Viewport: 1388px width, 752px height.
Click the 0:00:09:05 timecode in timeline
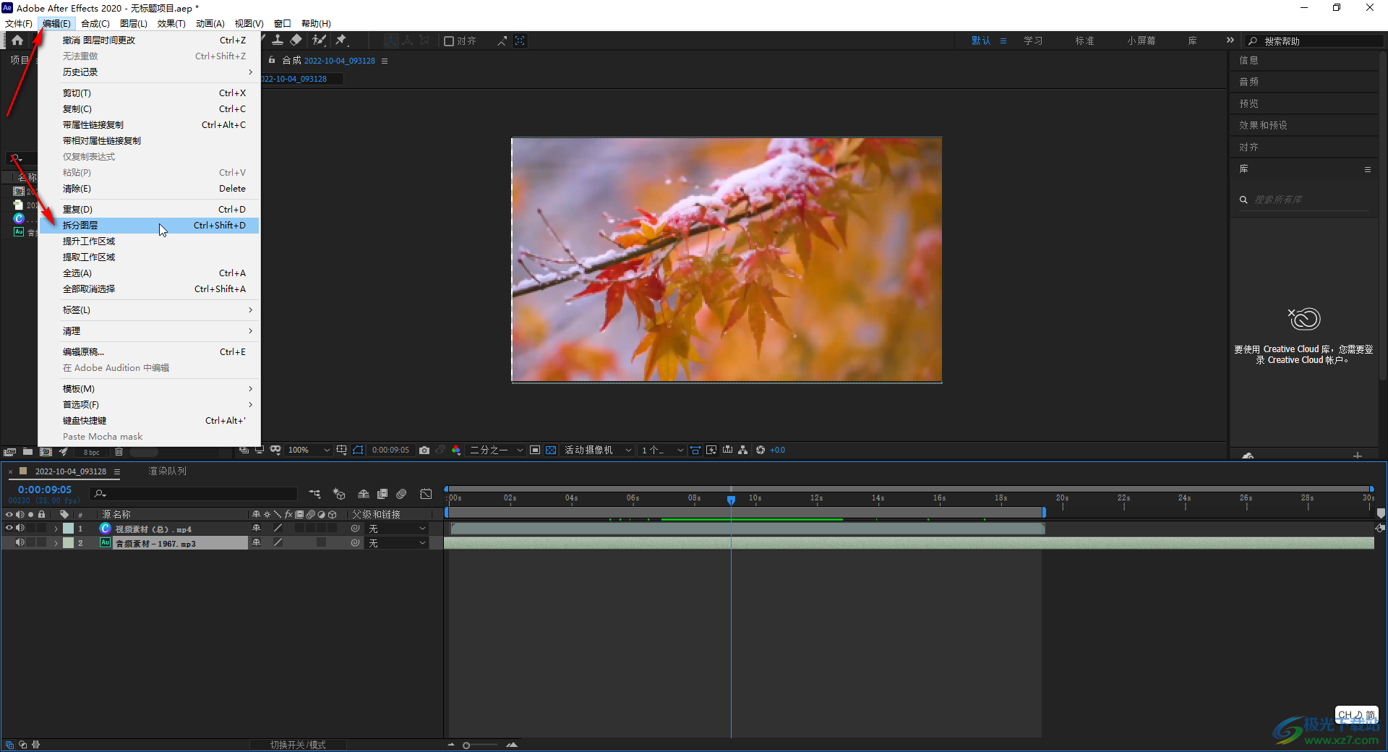point(45,490)
